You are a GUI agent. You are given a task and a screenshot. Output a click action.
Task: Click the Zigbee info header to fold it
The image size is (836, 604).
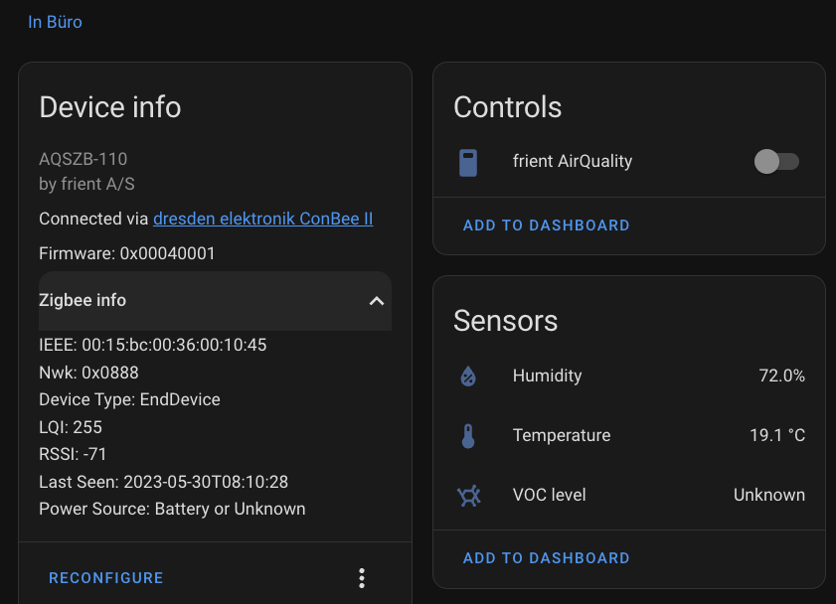click(215, 300)
